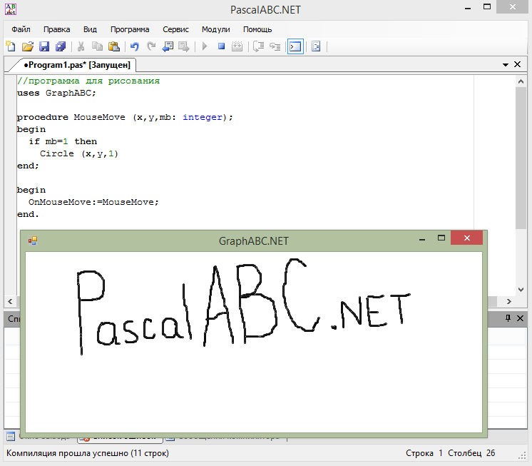Screen dimensions: 532x466
Task: Click the GraphABC.NET window title bar
Action: coord(253,241)
